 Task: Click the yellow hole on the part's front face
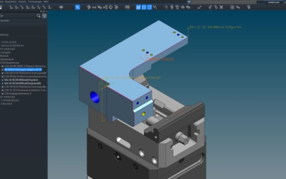(144, 114)
